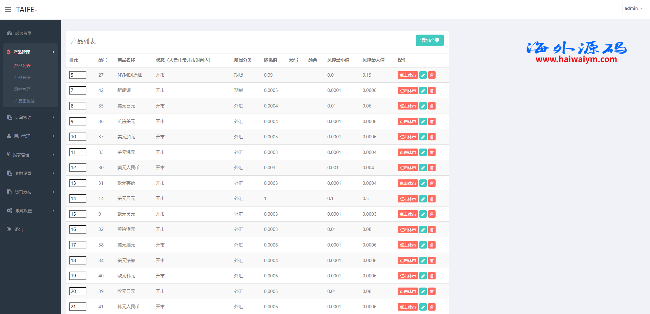Toggle 点击休市 for the 欧元美元 product
This screenshot has width=650, height=314.
point(407,214)
